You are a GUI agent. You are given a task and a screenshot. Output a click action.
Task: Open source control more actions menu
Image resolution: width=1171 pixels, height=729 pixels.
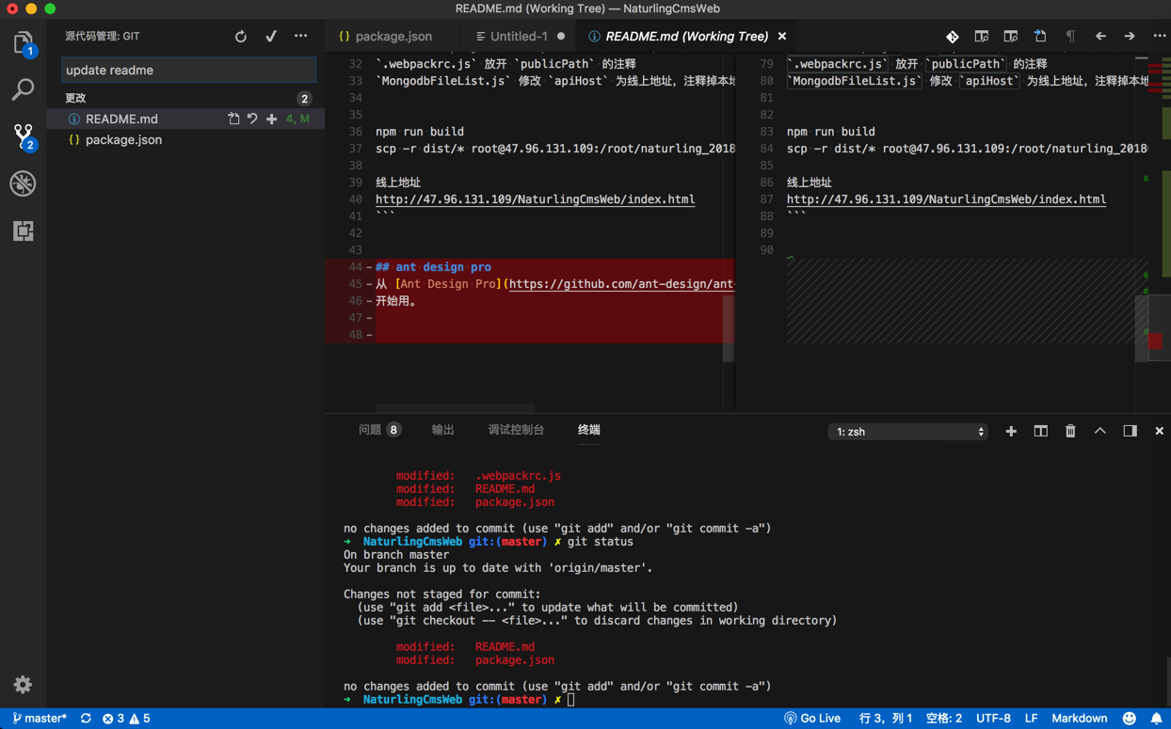pos(301,37)
